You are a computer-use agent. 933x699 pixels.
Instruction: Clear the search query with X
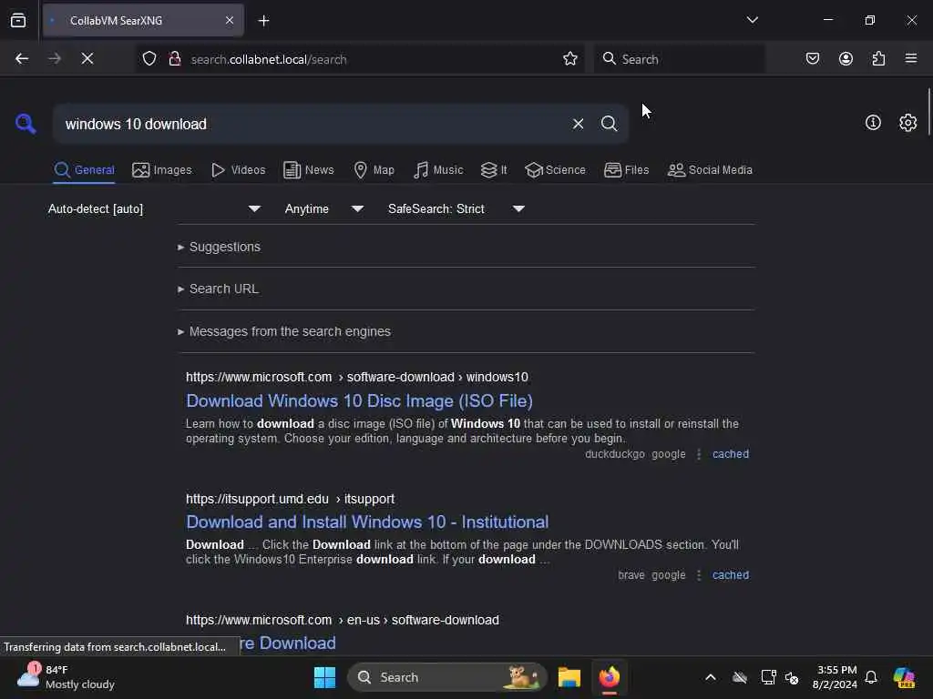[578, 124]
